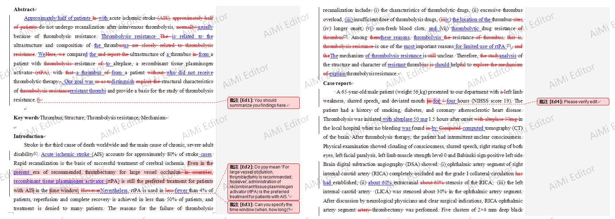Screen dimensions: 615x219
Task: Click the text 'NIHSS score 19'
Action: pyautogui.click(x=492, y=101)
